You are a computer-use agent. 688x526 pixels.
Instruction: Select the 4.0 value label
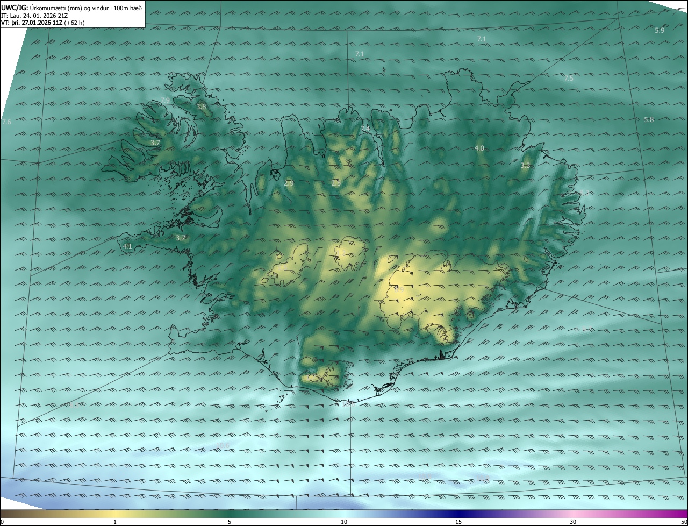(x=479, y=148)
